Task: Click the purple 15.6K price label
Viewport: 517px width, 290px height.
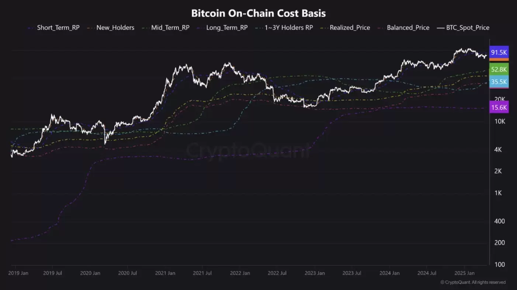Action: (x=499, y=108)
